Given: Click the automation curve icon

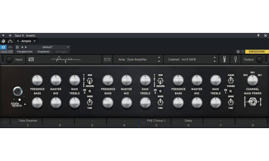Looking at the screenshot, I should coord(10,47).
